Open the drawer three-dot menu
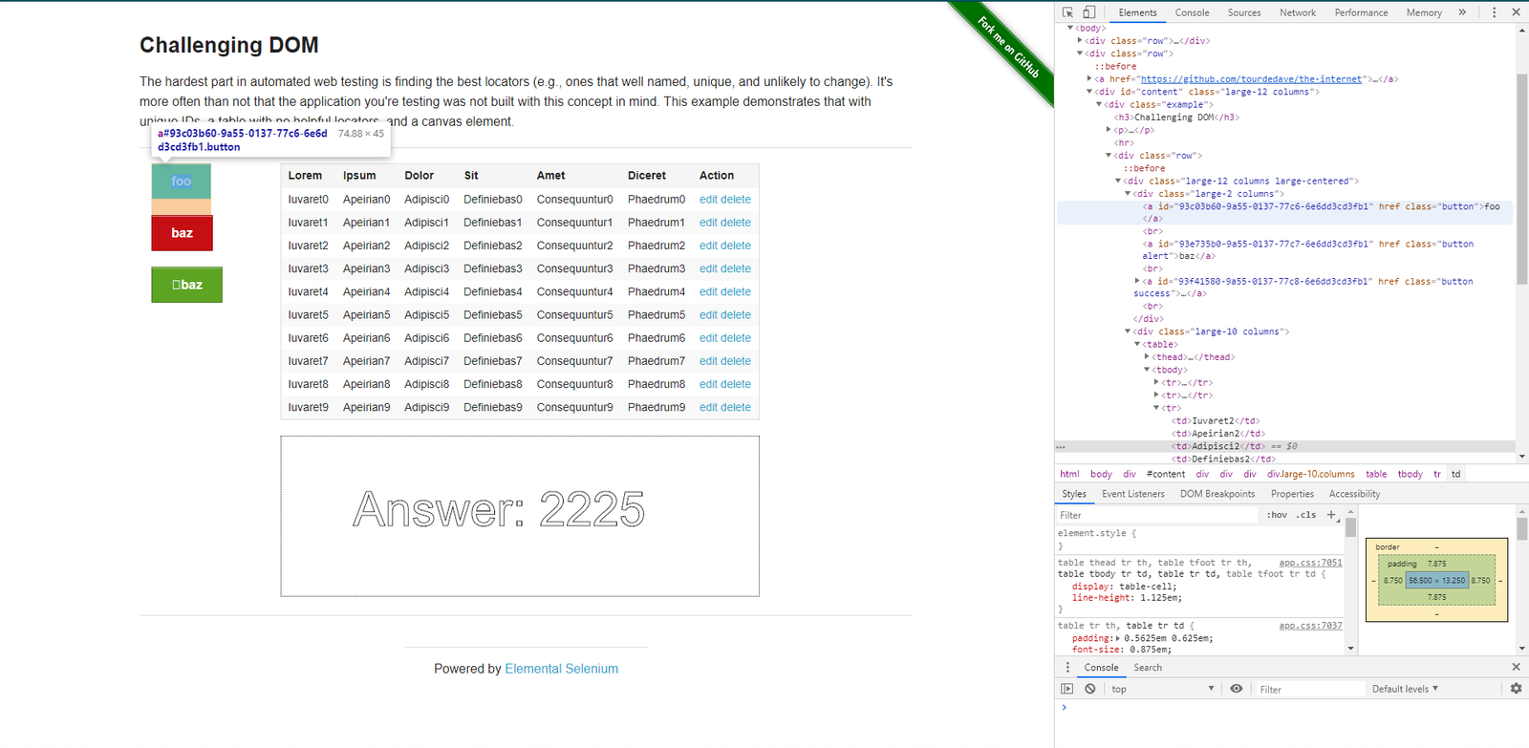The image size is (1529, 748). click(x=1068, y=667)
